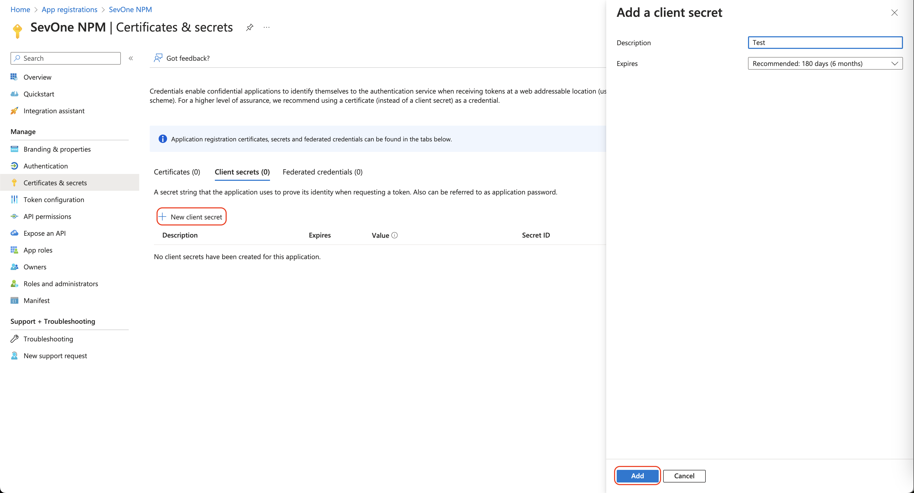914x493 pixels.
Task: Click the large key icon by page title
Action: [x=17, y=31]
